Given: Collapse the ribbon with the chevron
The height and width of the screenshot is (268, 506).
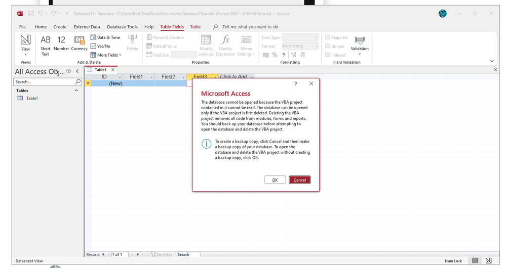Looking at the screenshot, I should pos(492,61).
